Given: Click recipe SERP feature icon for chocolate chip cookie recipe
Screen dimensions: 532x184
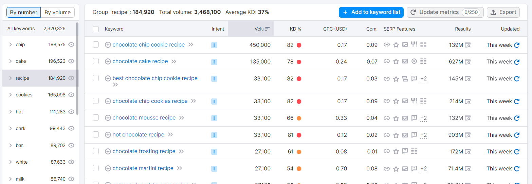Looking at the screenshot, I should [414, 44].
